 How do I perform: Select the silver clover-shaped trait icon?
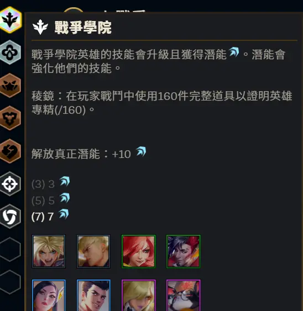(x=11, y=52)
